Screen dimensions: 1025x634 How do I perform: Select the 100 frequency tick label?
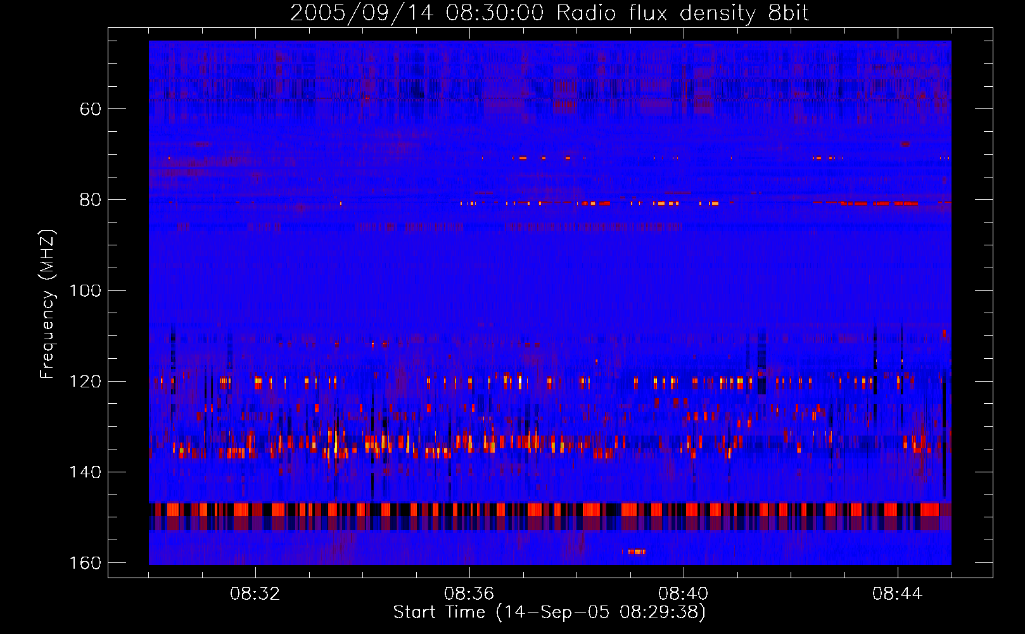click(x=86, y=290)
